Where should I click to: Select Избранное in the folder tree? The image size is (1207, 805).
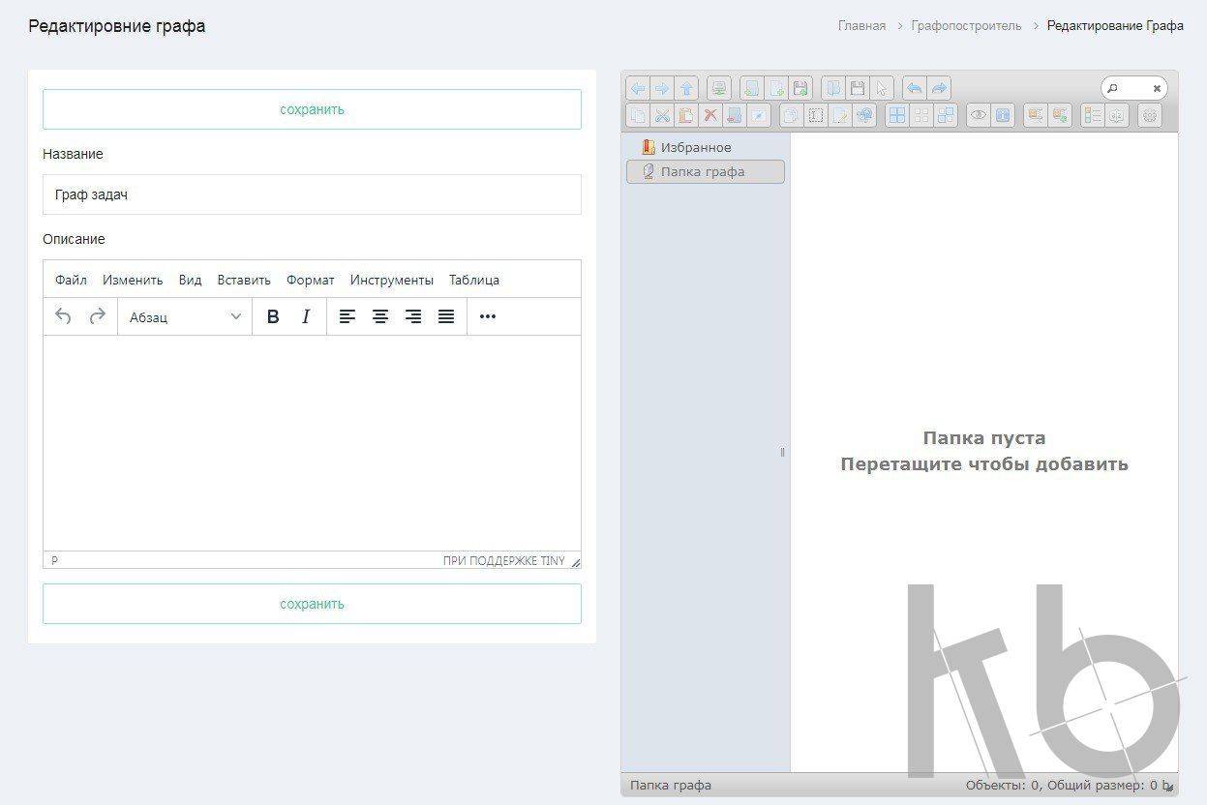coord(695,147)
